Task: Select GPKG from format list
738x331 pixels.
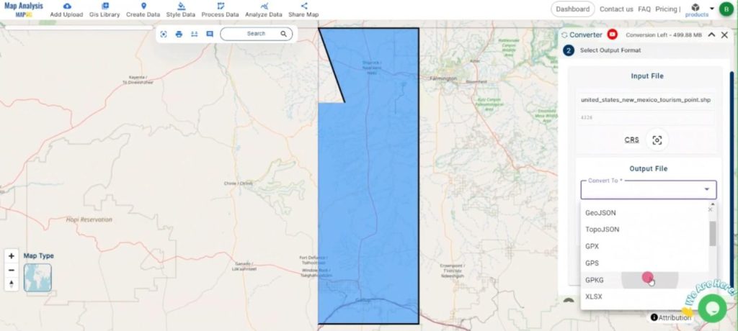Action: pos(595,279)
